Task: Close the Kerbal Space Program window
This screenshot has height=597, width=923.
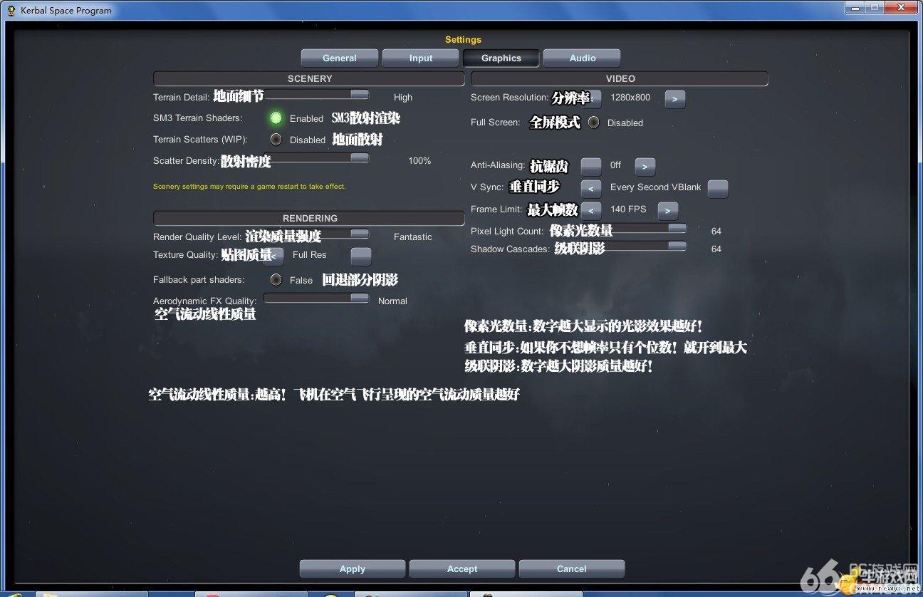Action: 900,7
